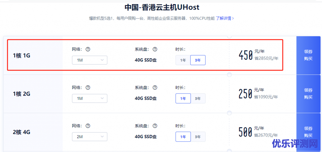Open the 了解详情 link
Screen dimensions: 322x152
tap(225, 18)
